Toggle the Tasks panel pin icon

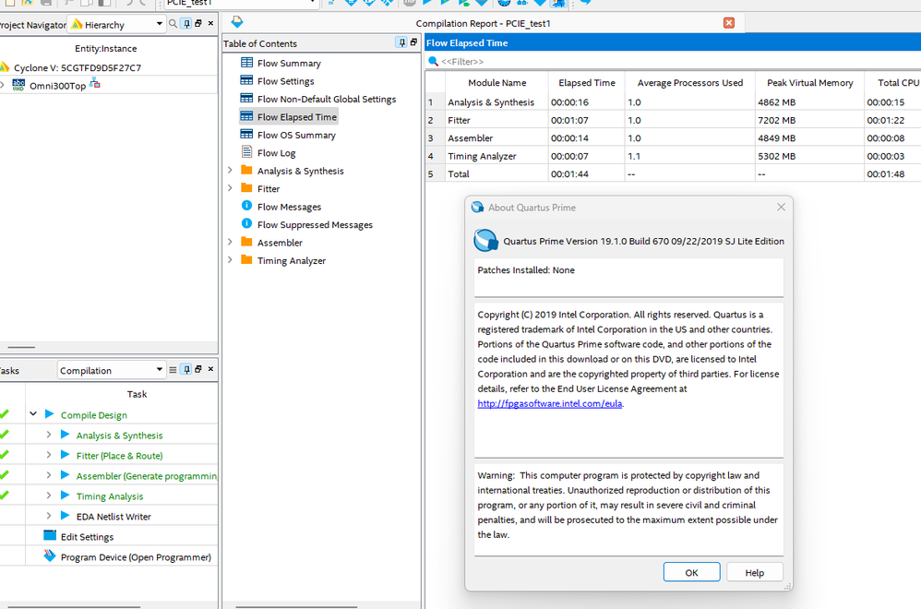[186, 369]
